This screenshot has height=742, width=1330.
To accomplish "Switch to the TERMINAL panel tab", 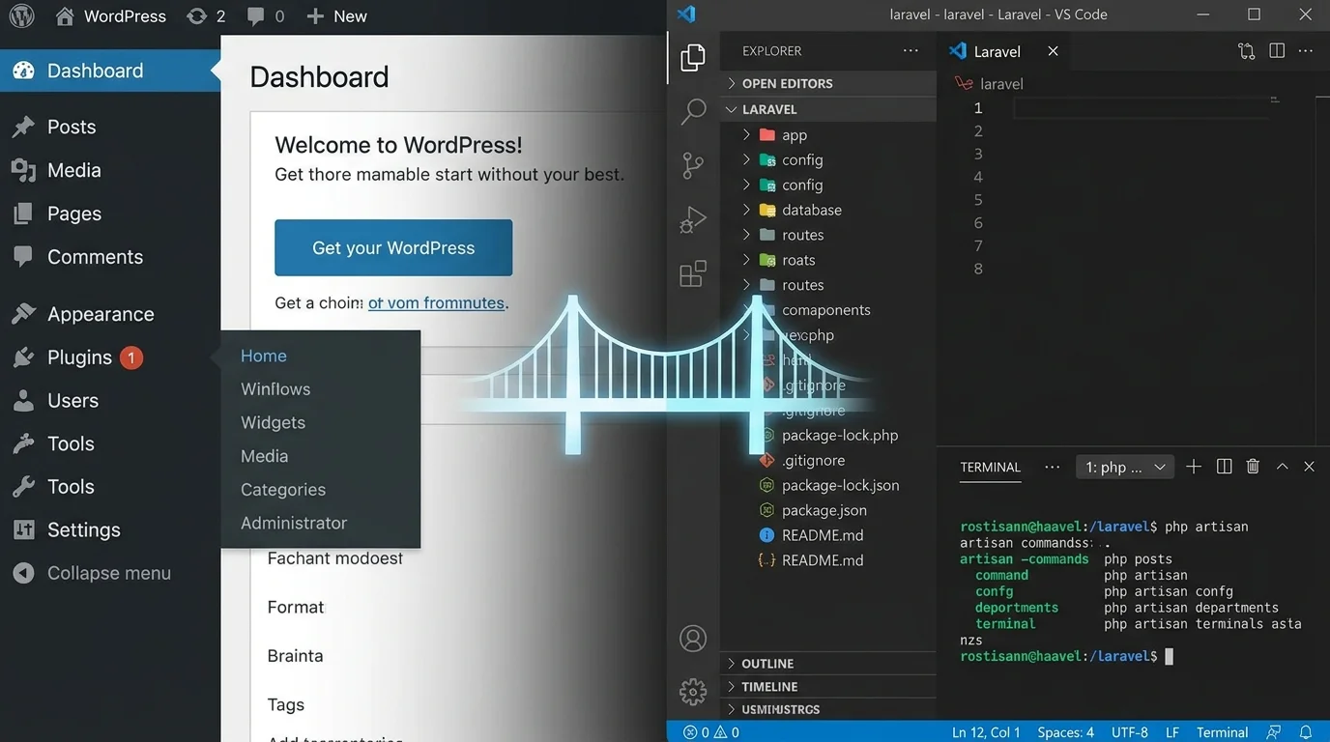I will 990,468.
